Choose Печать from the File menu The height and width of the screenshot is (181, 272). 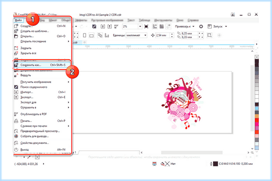point(42,121)
